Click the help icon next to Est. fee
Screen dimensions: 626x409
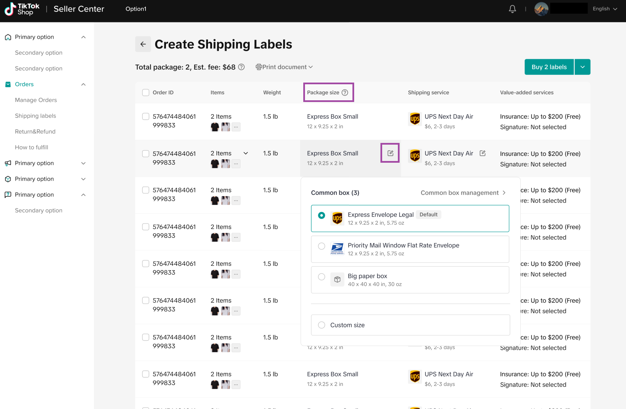pos(241,67)
